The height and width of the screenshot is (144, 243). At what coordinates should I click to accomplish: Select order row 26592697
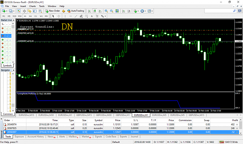[x=121, y=132]
